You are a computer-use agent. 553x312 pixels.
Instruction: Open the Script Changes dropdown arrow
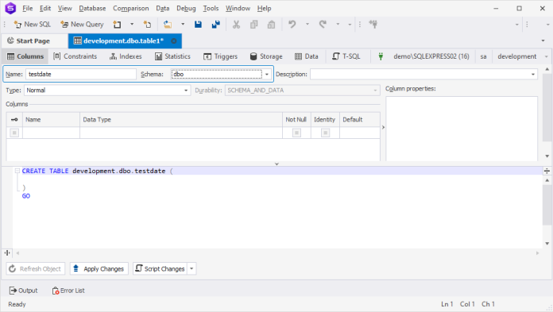pyautogui.click(x=191, y=269)
